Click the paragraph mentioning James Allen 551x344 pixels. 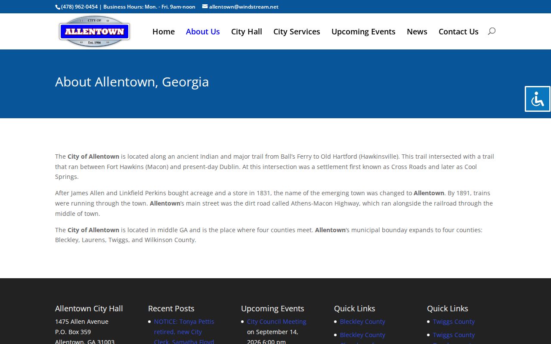(x=274, y=203)
